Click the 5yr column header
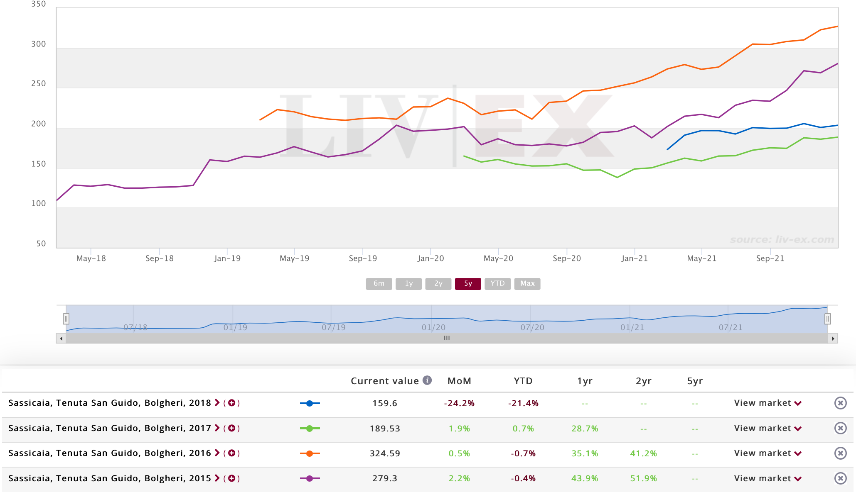Viewport: 856px width, 492px height. pyautogui.click(x=695, y=381)
